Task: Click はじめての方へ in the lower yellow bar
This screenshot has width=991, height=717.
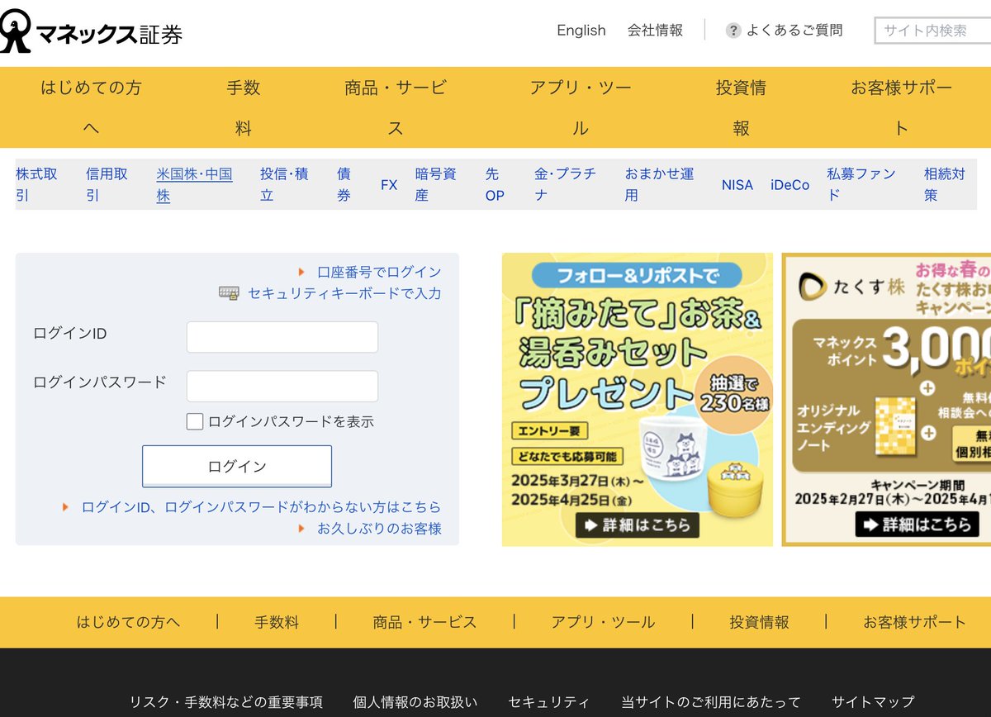Action: coord(128,623)
